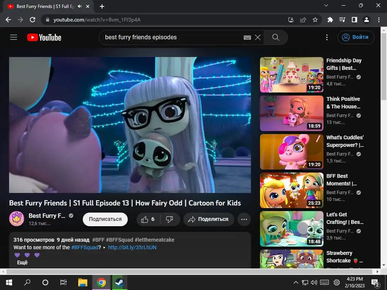Open the Strawberry Shortcake video title
Image resolution: width=387 pixels, height=290 pixels.
[x=345, y=257]
